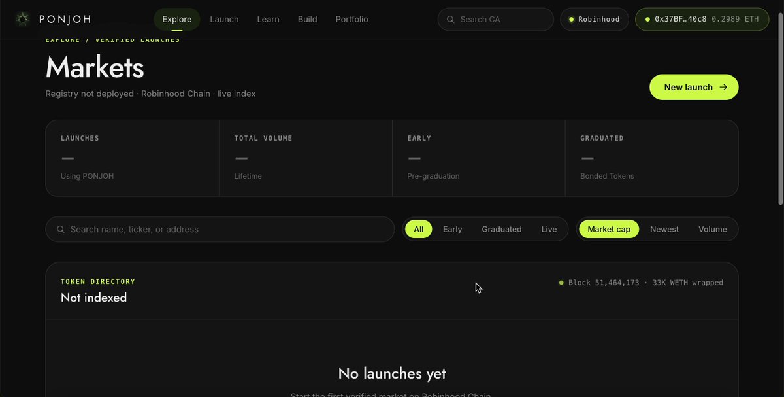This screenshot has height=397, width=784.
Task: Focus the Search CA field
Action: pyautogui.click(x=496, y=20)
